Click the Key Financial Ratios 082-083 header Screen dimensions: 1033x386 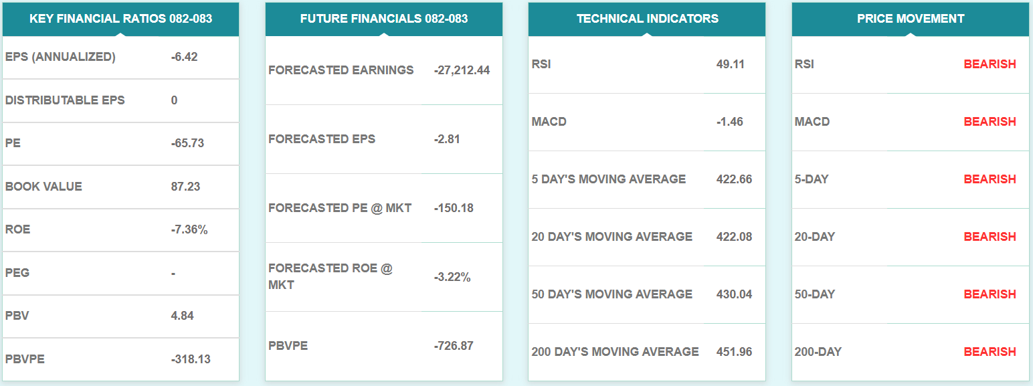(x=120, y=19)
